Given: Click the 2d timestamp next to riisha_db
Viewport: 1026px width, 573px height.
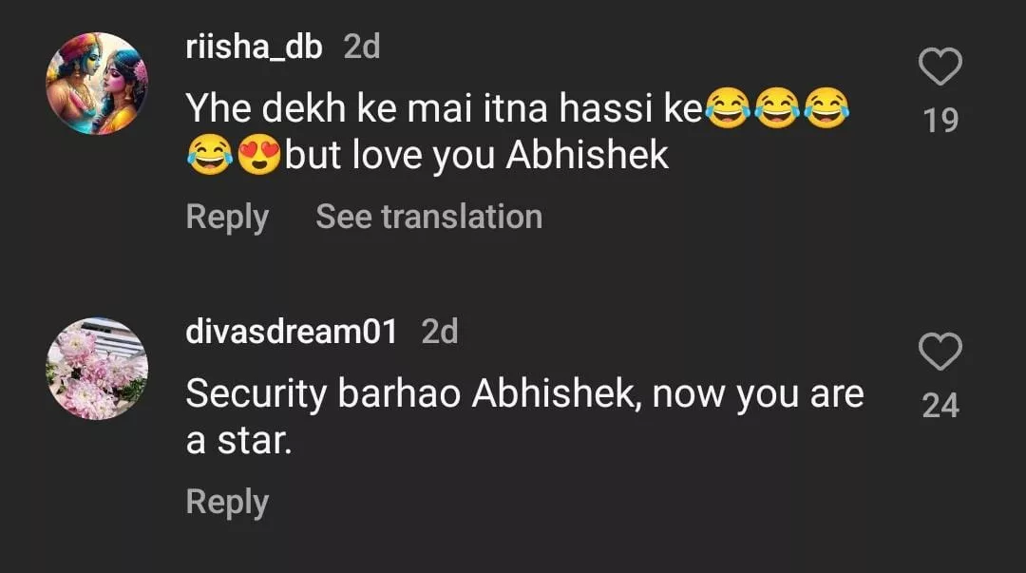Looking at the screenshot, I should click(x=361, y=47).
